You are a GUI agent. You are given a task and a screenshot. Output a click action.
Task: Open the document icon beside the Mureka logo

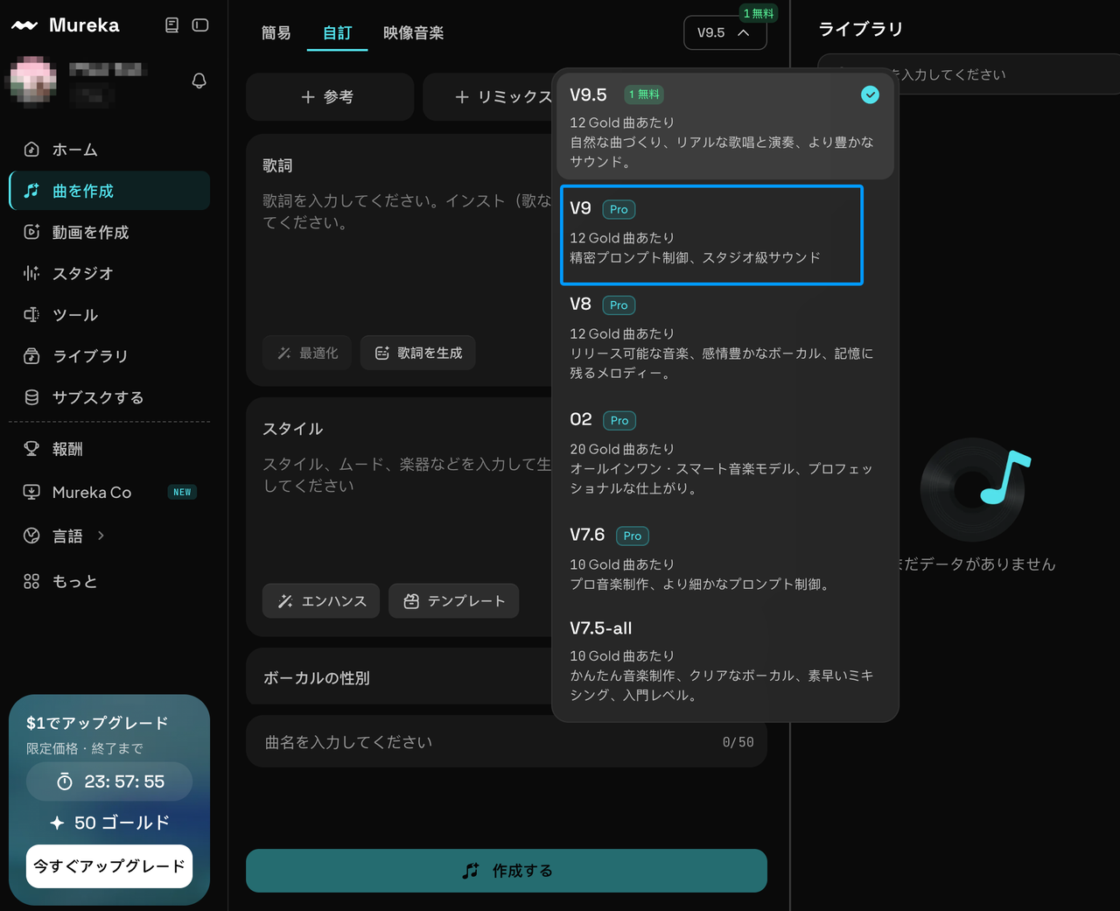[x=172, y=25]
